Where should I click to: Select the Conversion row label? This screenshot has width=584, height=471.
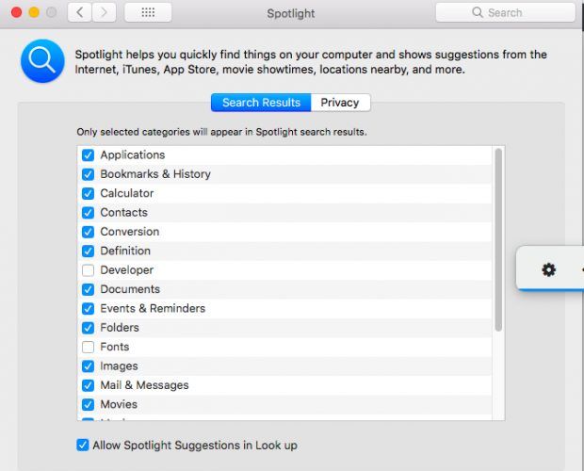pos(130,232)
